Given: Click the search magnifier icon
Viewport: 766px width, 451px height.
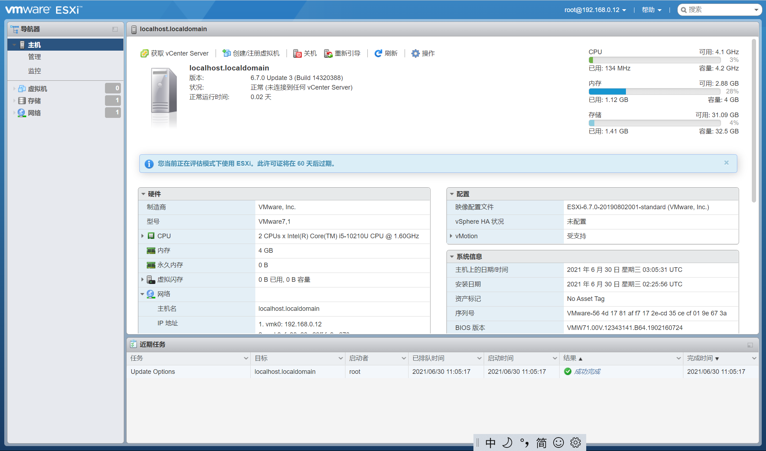Looking at the screenshot, I should [x=683, y=10].
